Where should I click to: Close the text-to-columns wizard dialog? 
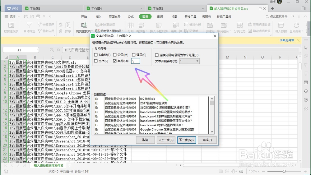pyautogui.click(x=215, y=36)
